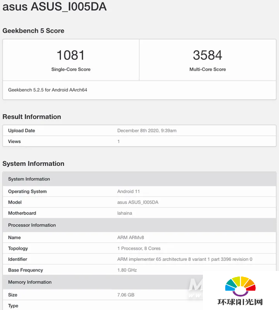Screen dimensions: 279x310
Task: Select the 1 Processor, 8 Cores value
Action: (x=139, y=248)
